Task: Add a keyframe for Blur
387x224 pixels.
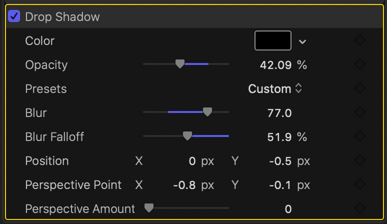Action: [x=359, y=112]
